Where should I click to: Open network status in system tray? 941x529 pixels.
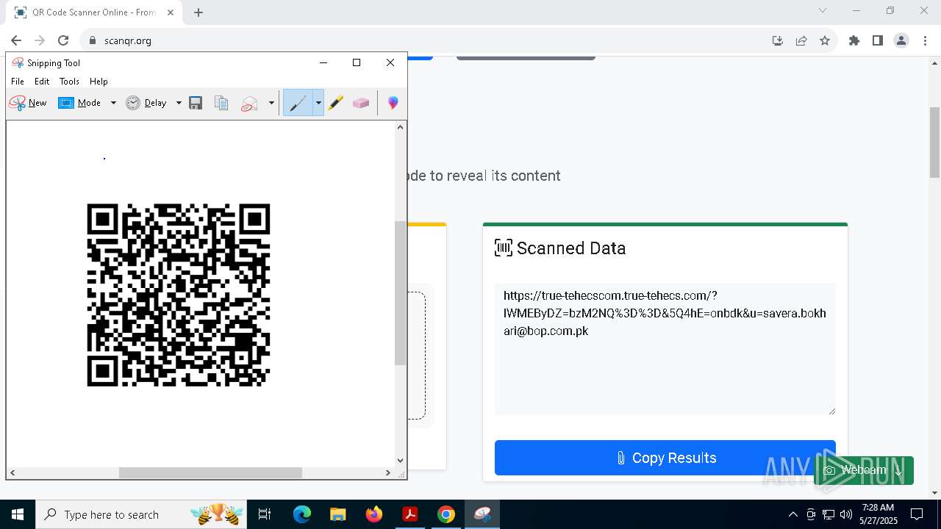829,514
